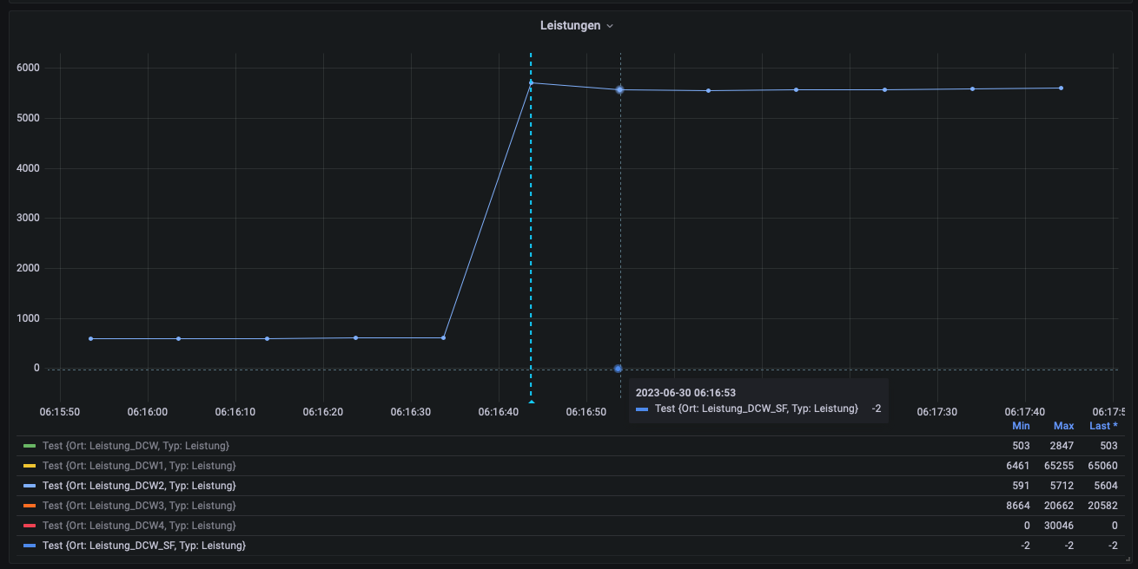Toggle visibility of Leistung_DCW series label
The height and width of the screenshot is (569, 1138).
136,446
